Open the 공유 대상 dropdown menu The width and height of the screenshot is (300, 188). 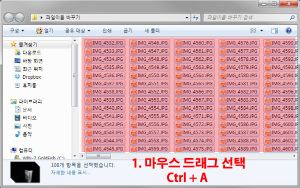click(77, 31)
